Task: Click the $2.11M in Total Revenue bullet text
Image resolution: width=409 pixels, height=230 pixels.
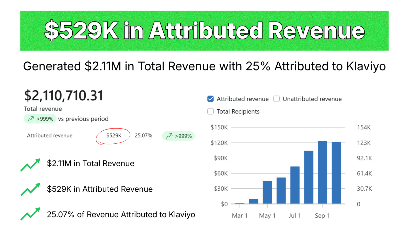Action: click(90, 164)
